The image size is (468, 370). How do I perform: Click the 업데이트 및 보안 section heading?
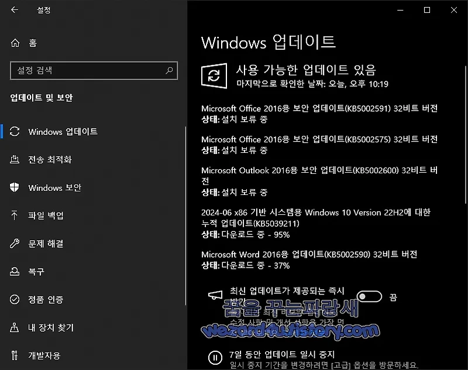pyautogui.click(x=42, y=98)
